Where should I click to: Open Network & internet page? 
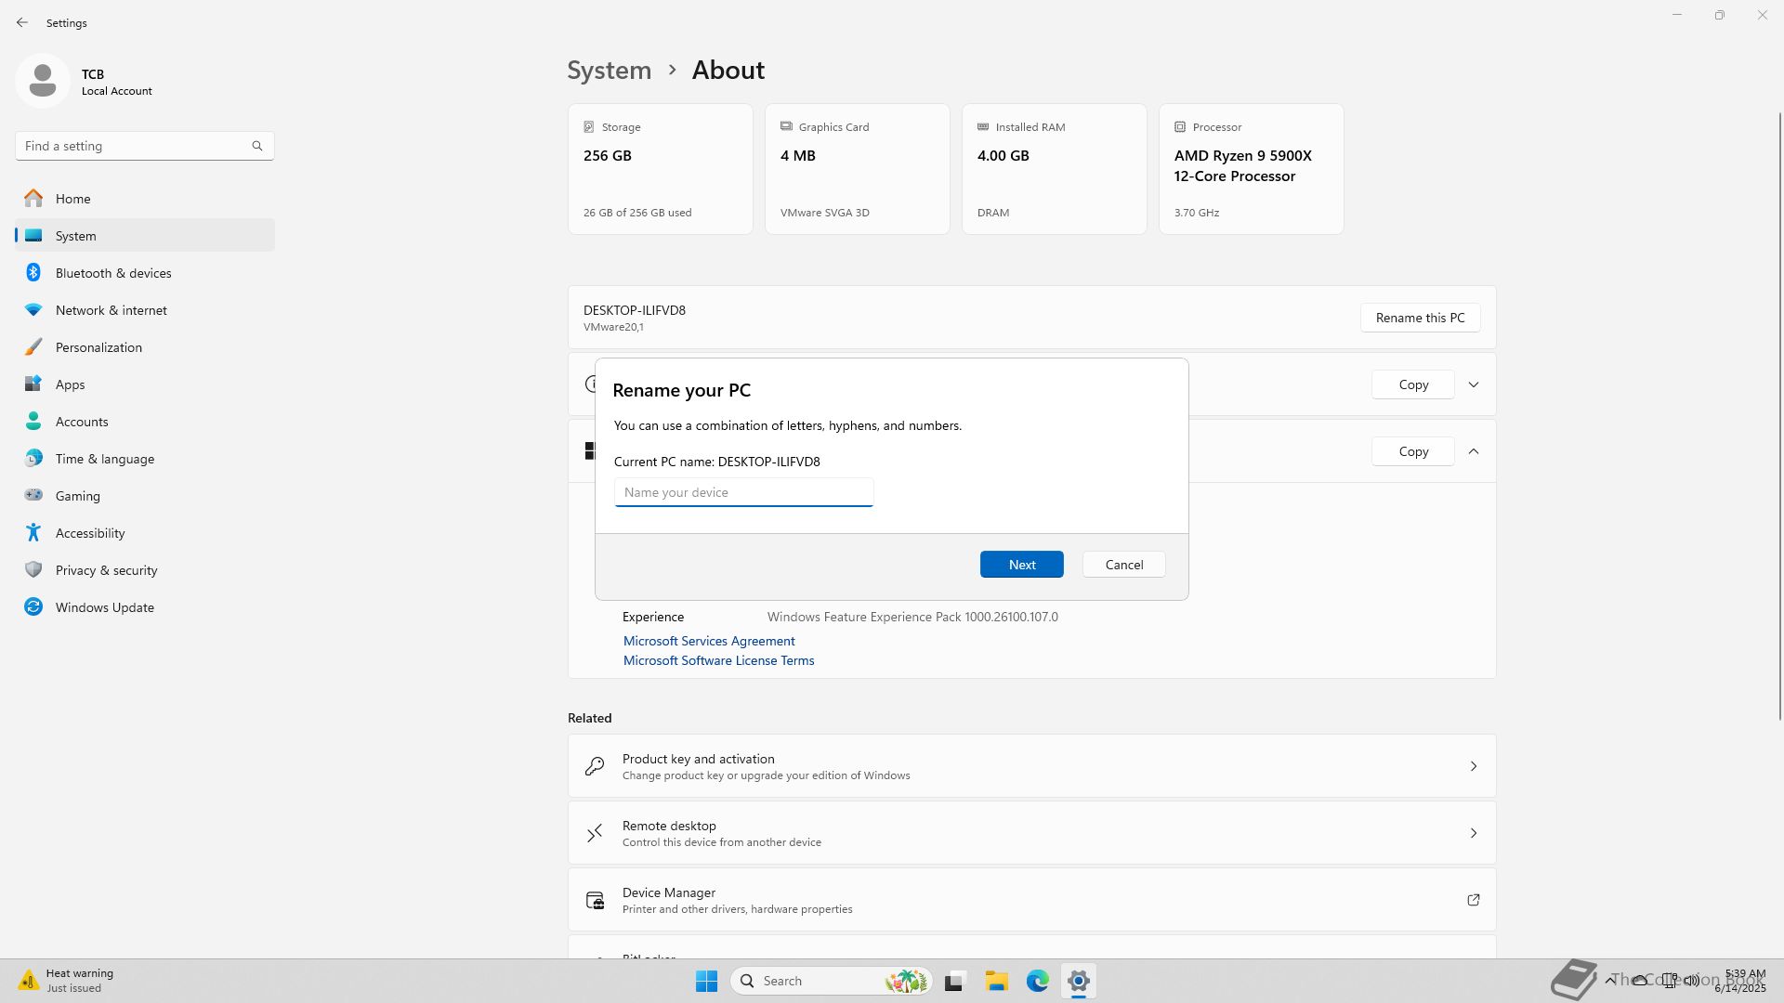111,310
